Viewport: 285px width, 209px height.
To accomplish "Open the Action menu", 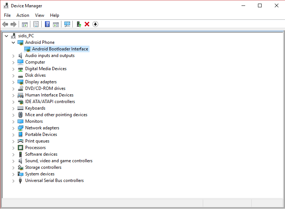I will click(23, 15).
